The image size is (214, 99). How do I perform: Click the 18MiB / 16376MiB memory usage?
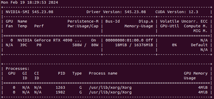134,45
